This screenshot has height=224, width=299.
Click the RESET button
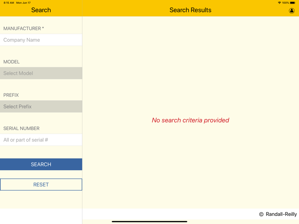click(x=41, y=184)
